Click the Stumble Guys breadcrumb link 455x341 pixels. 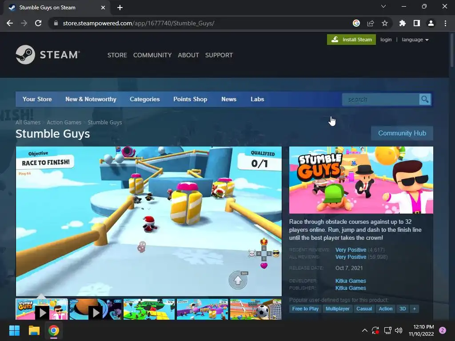pos(105,123)
